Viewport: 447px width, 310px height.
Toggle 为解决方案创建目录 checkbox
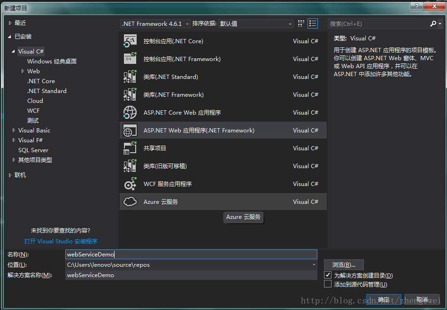click(328, 275)
